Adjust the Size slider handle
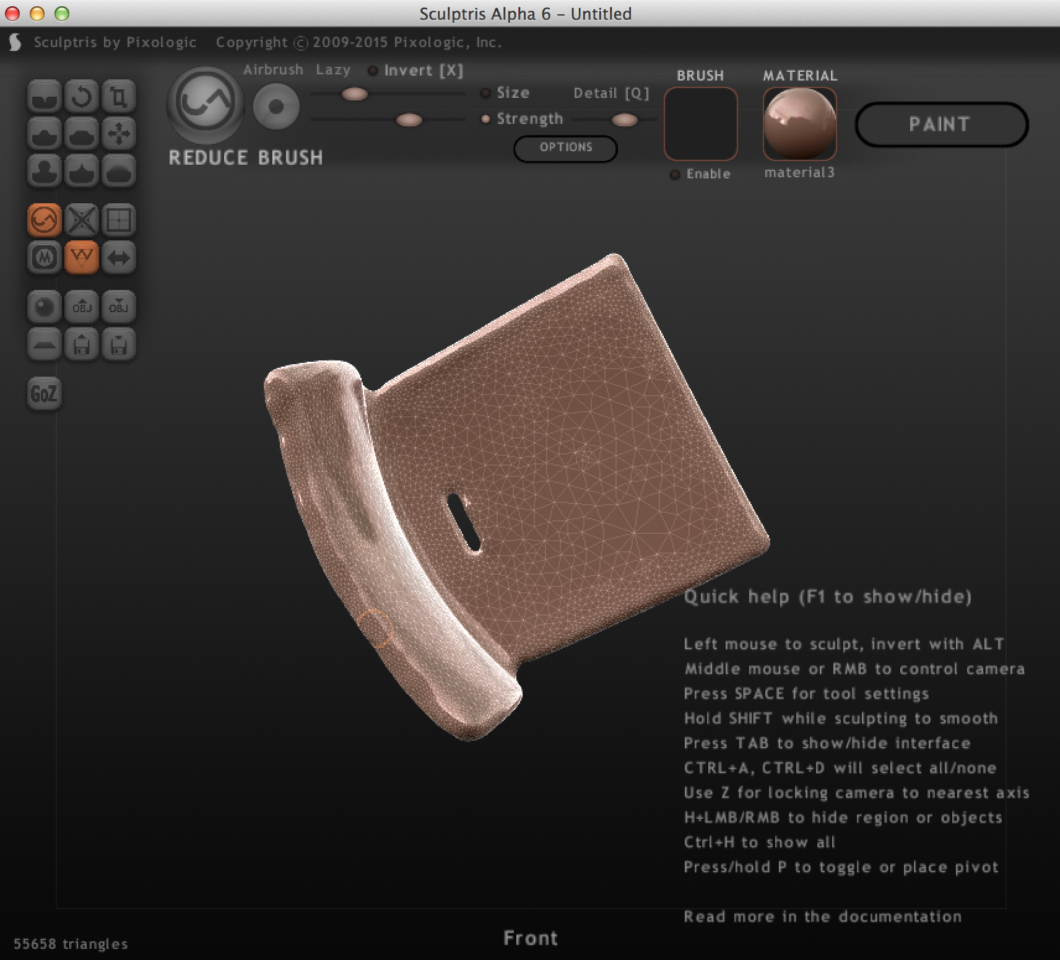This screenshot has width=1060, height=960. coord(355,94)
